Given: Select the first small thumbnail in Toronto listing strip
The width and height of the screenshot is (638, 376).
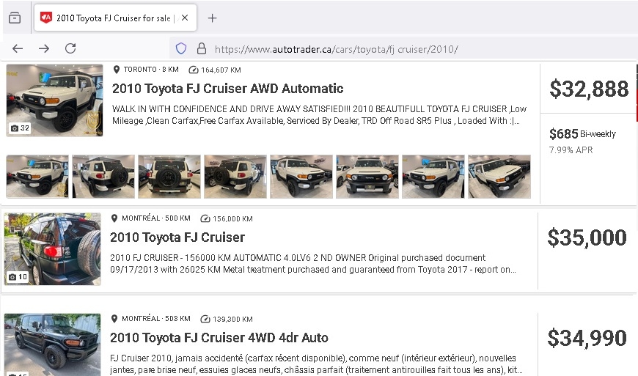Looking at the screenshot, I should point(37,177).
